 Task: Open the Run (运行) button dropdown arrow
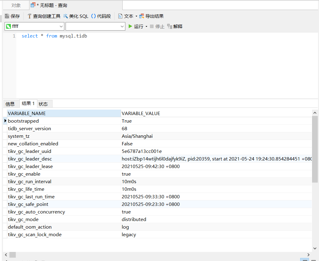coord(146,27)
